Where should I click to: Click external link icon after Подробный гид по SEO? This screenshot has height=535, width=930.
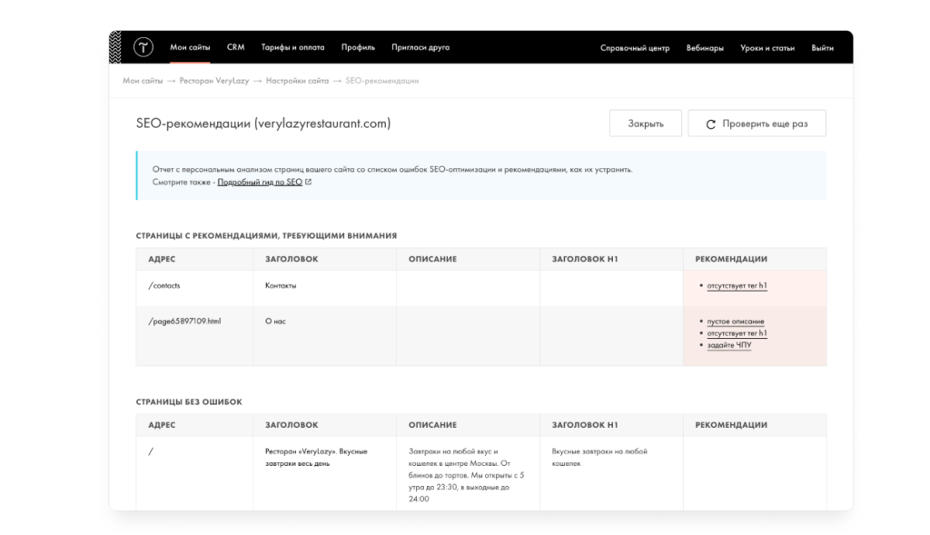pos(309,183)
